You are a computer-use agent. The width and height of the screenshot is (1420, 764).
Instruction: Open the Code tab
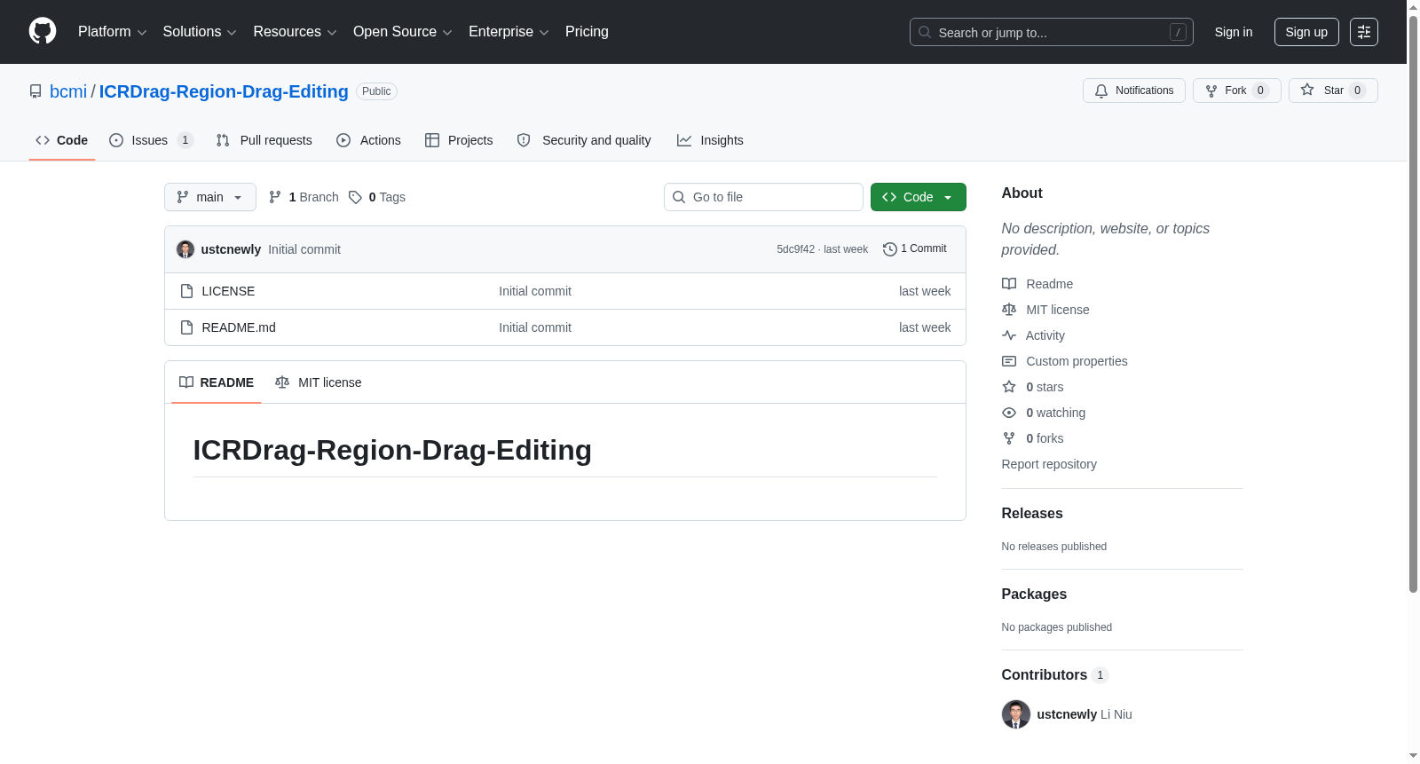point(62,140)
